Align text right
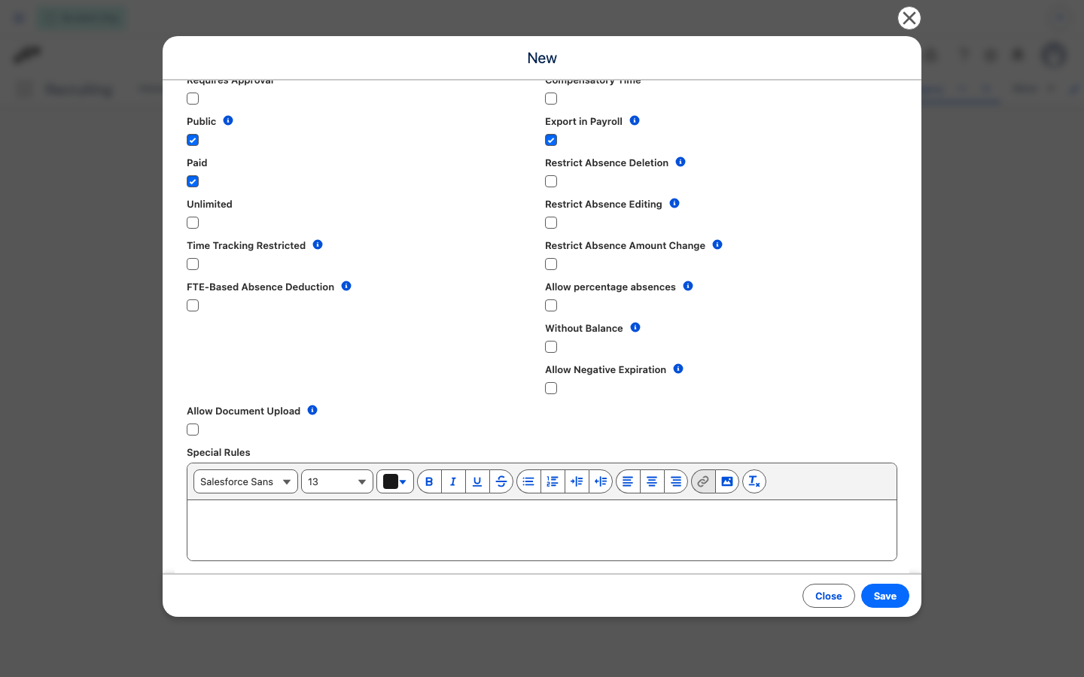Viewport: 1084px width, 677px height. (x=676, y=481)
